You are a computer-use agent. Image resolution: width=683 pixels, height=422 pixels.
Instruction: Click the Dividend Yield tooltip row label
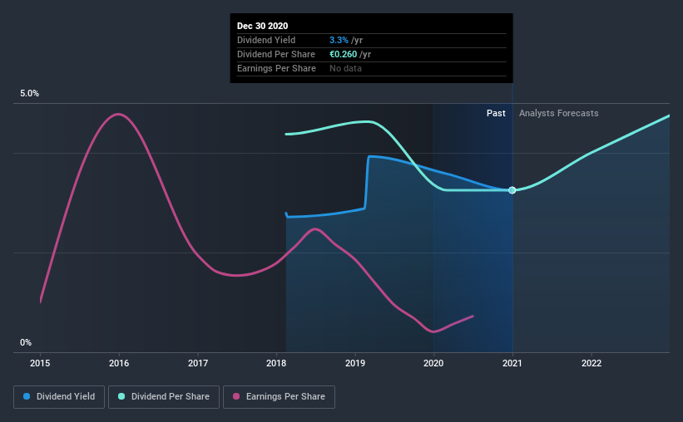(266, 40)
